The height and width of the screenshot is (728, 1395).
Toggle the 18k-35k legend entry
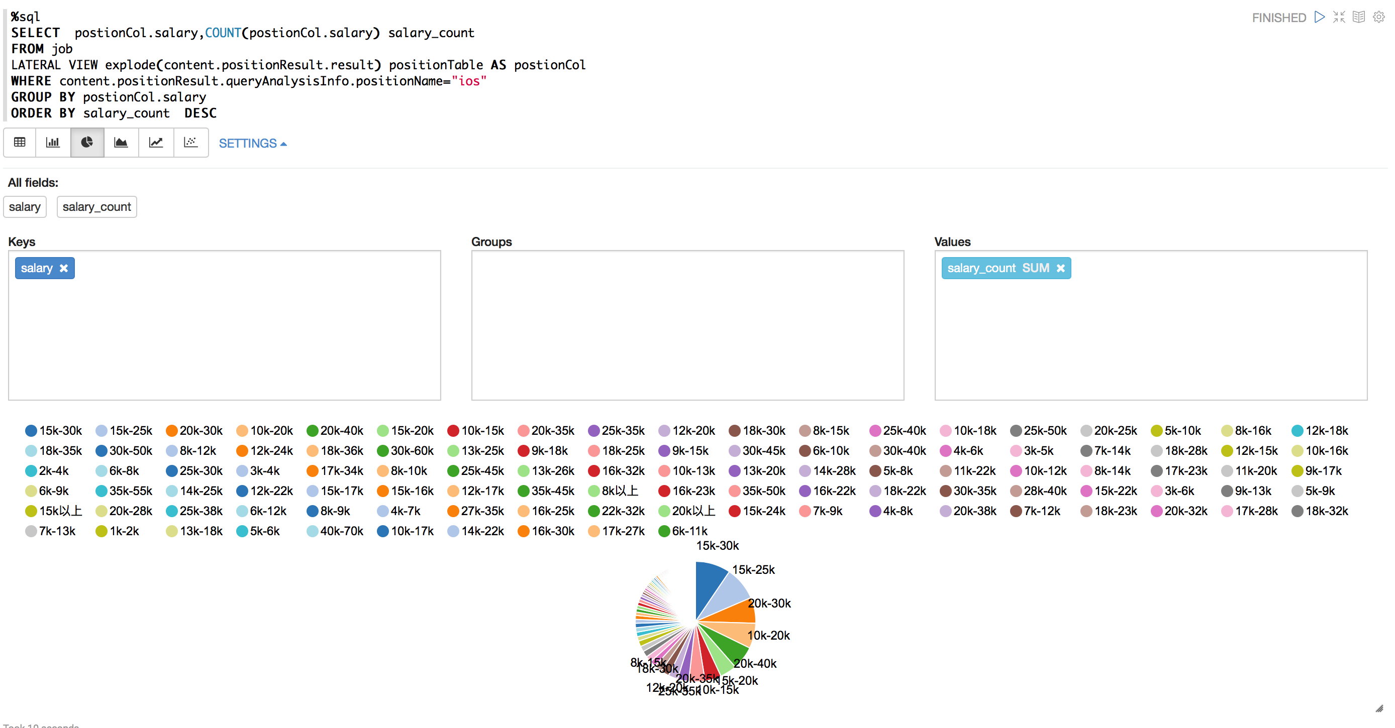point(54,451)
